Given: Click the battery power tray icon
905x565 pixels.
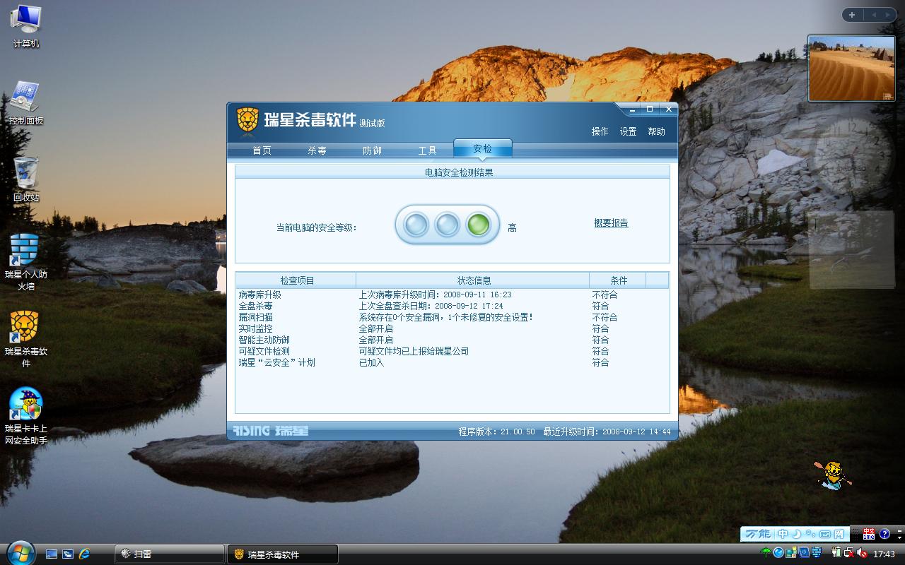Looking at the screenshot, I should pyautogui.click(x=836, y=552).
